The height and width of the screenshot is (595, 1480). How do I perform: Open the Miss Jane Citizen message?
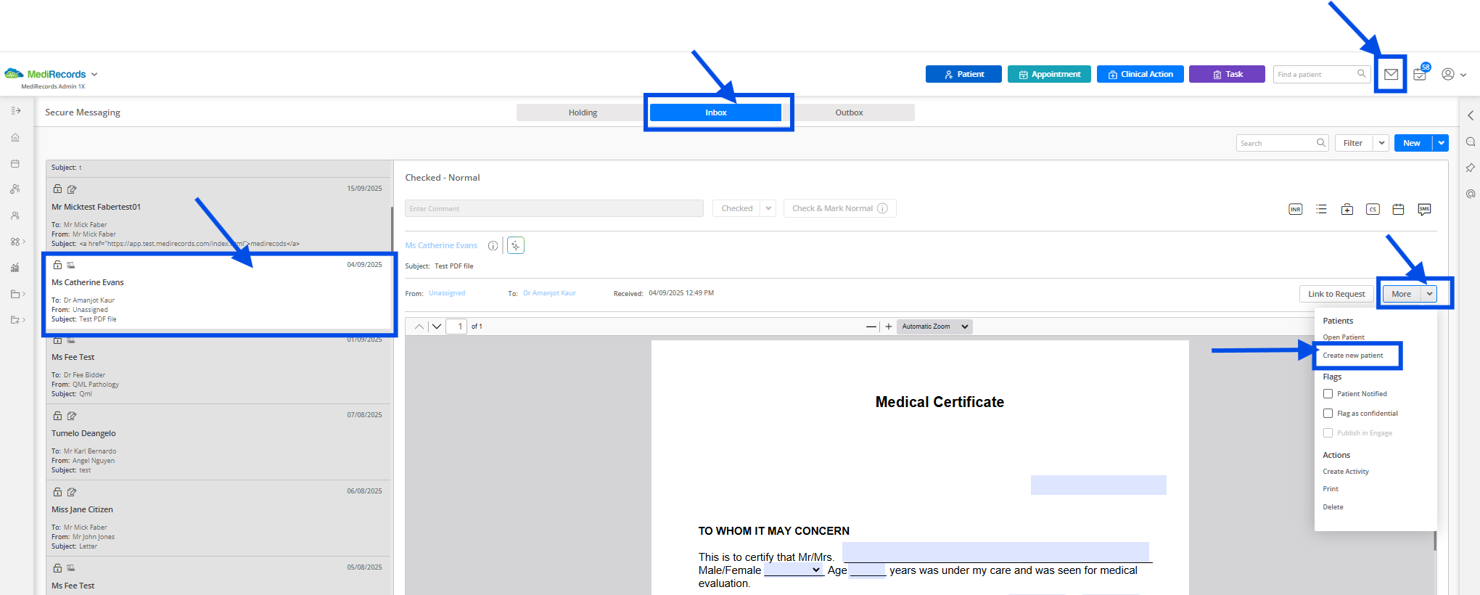tap(218, 518)
